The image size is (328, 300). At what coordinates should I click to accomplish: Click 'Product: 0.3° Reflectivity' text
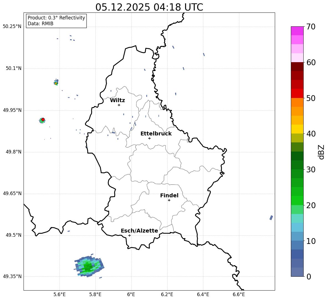tap(56, 18)
